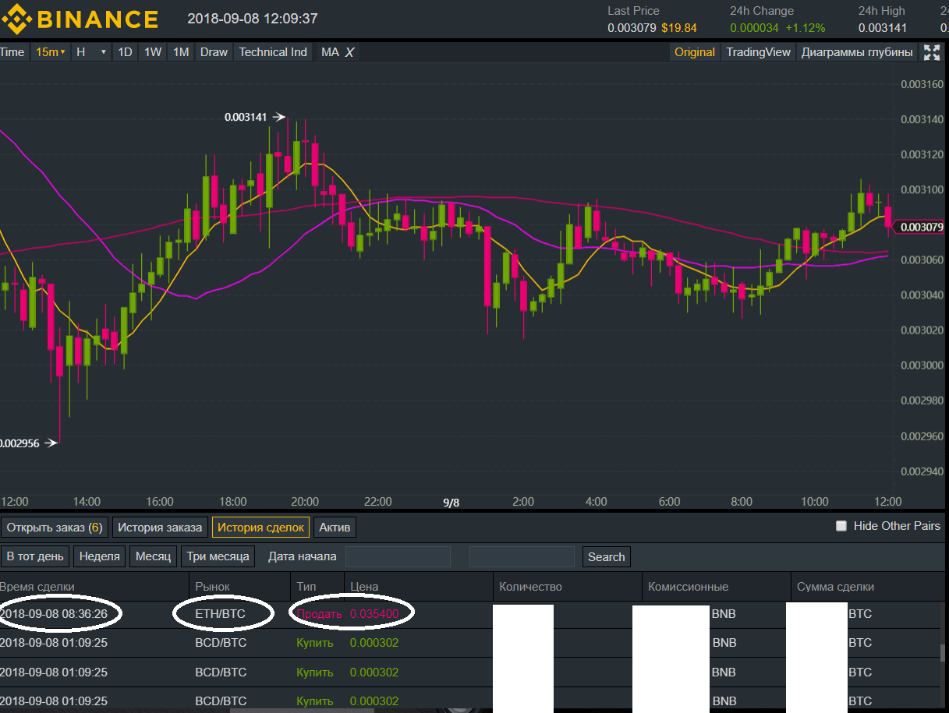Expand the H hours interval dropdown
The width and height of the screenshot is (949, 713).
(91, 52)
